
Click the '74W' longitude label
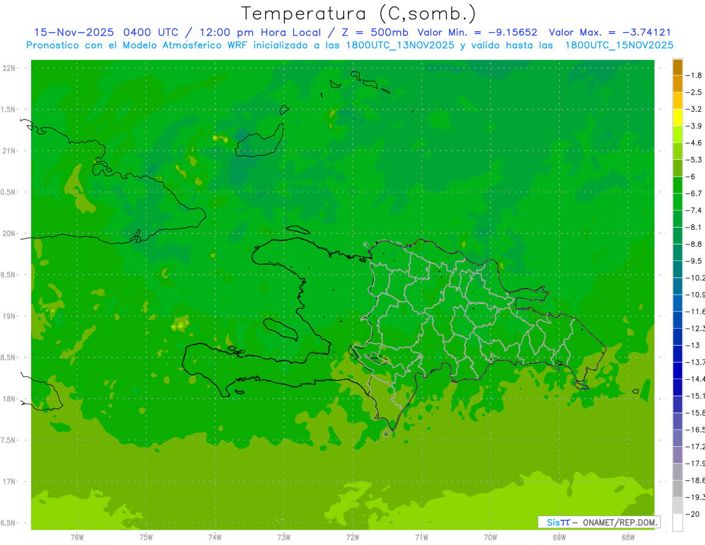pos(215,537)
